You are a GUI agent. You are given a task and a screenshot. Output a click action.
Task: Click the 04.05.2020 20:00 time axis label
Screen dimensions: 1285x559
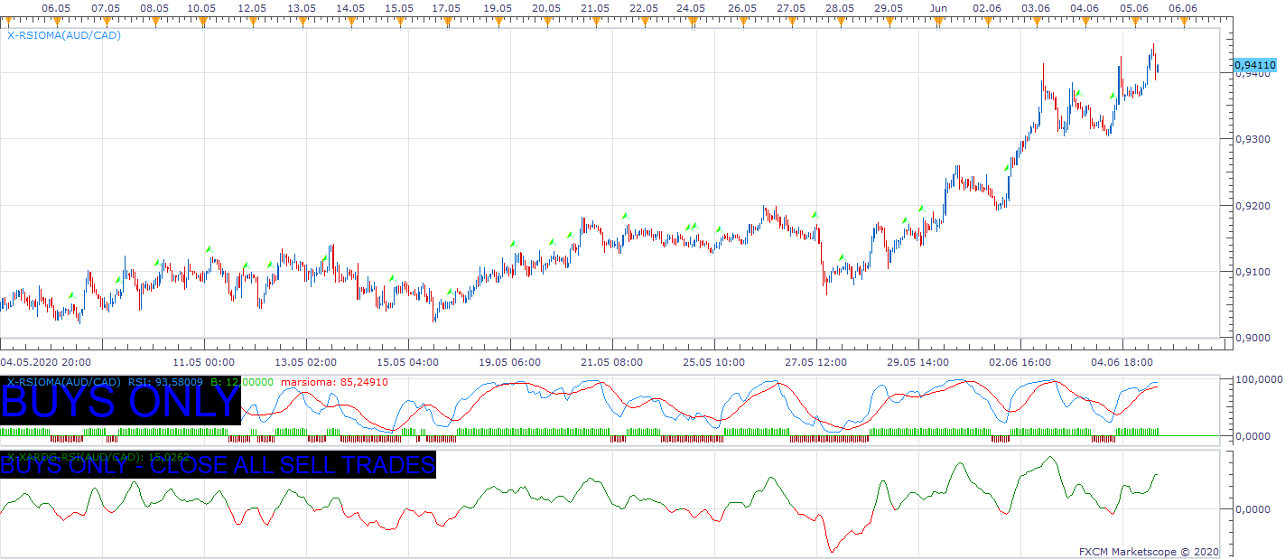point(44,362)
